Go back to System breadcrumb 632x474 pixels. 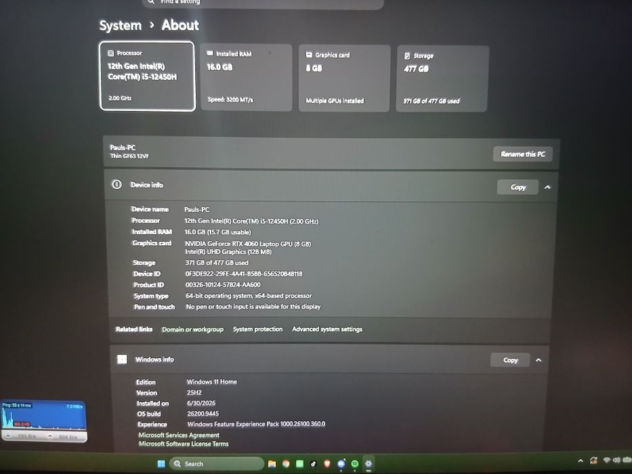(121, 26)
